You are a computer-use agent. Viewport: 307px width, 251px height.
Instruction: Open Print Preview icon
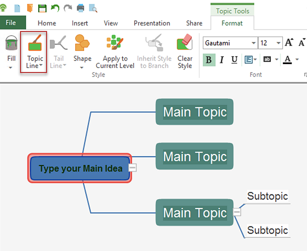tap(93, 8)
